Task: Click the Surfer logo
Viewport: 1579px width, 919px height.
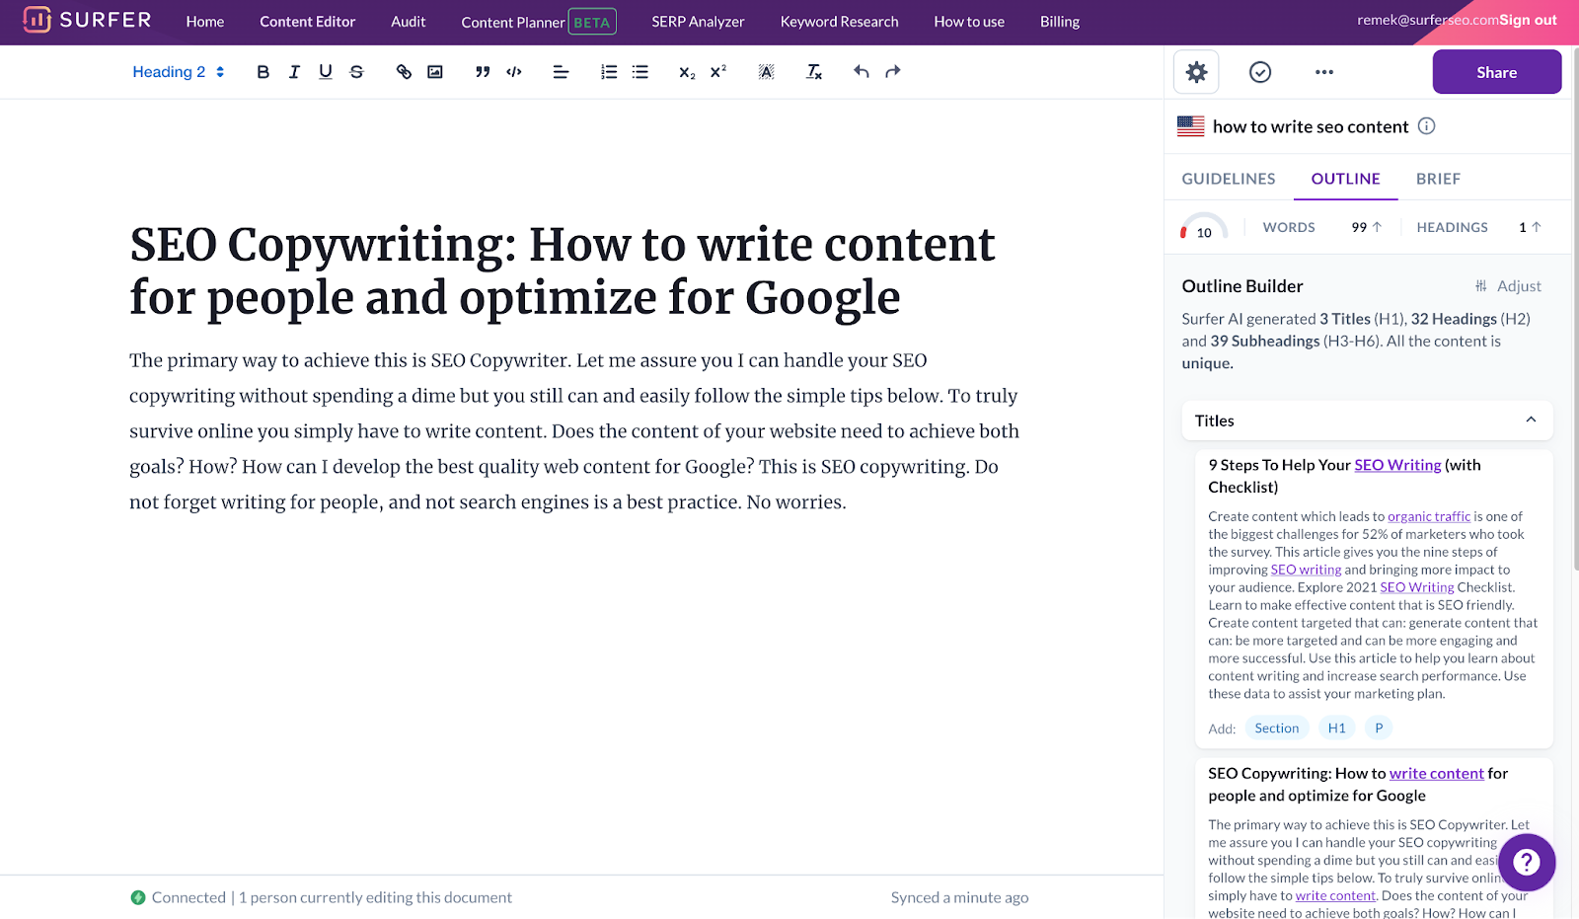Action: (87, 20)
